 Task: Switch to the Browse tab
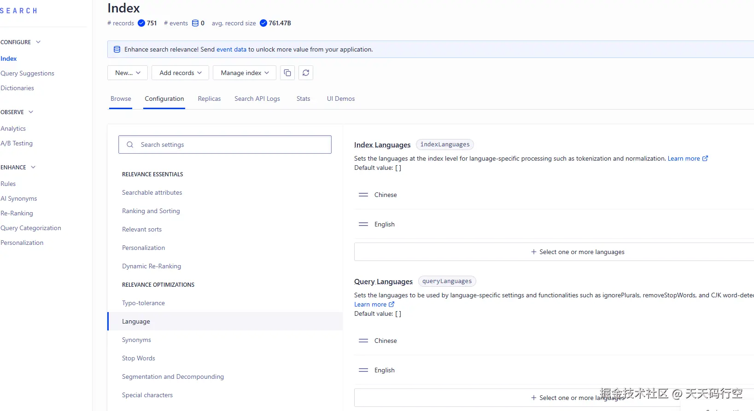point(121,98)
